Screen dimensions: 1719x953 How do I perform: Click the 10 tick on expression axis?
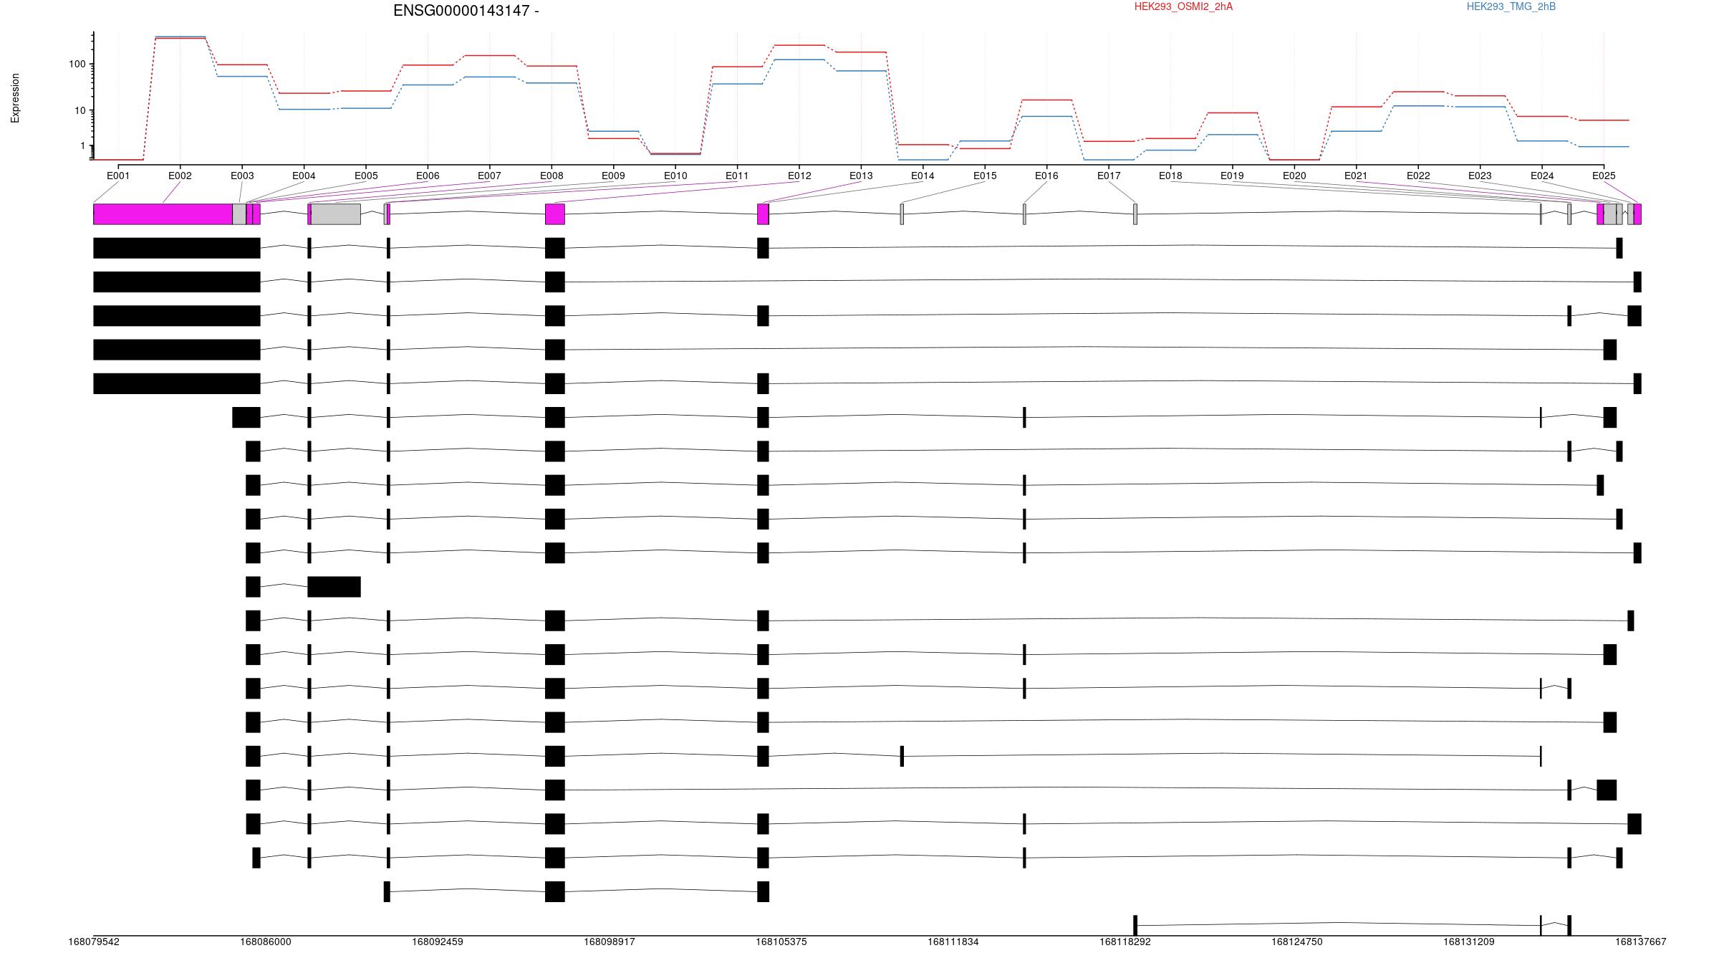(80, 110)
